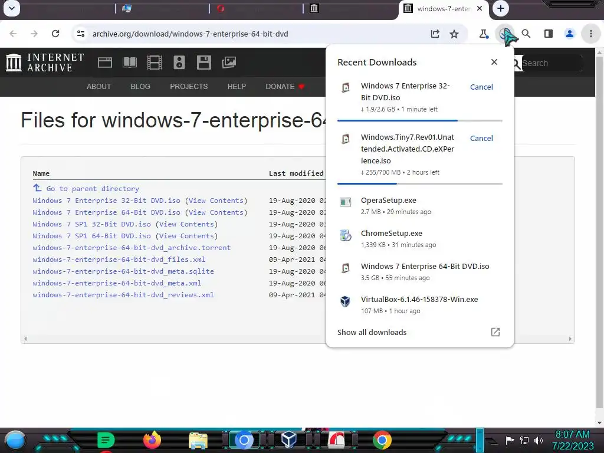Image resolution: width=604 pixels, height=453 pixels.
Task: Click the browser back arrow
Action: click(13, 34)
